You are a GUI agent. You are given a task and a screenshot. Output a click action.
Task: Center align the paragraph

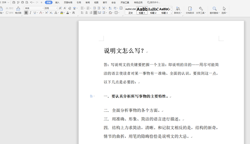[x=86, y=13]
